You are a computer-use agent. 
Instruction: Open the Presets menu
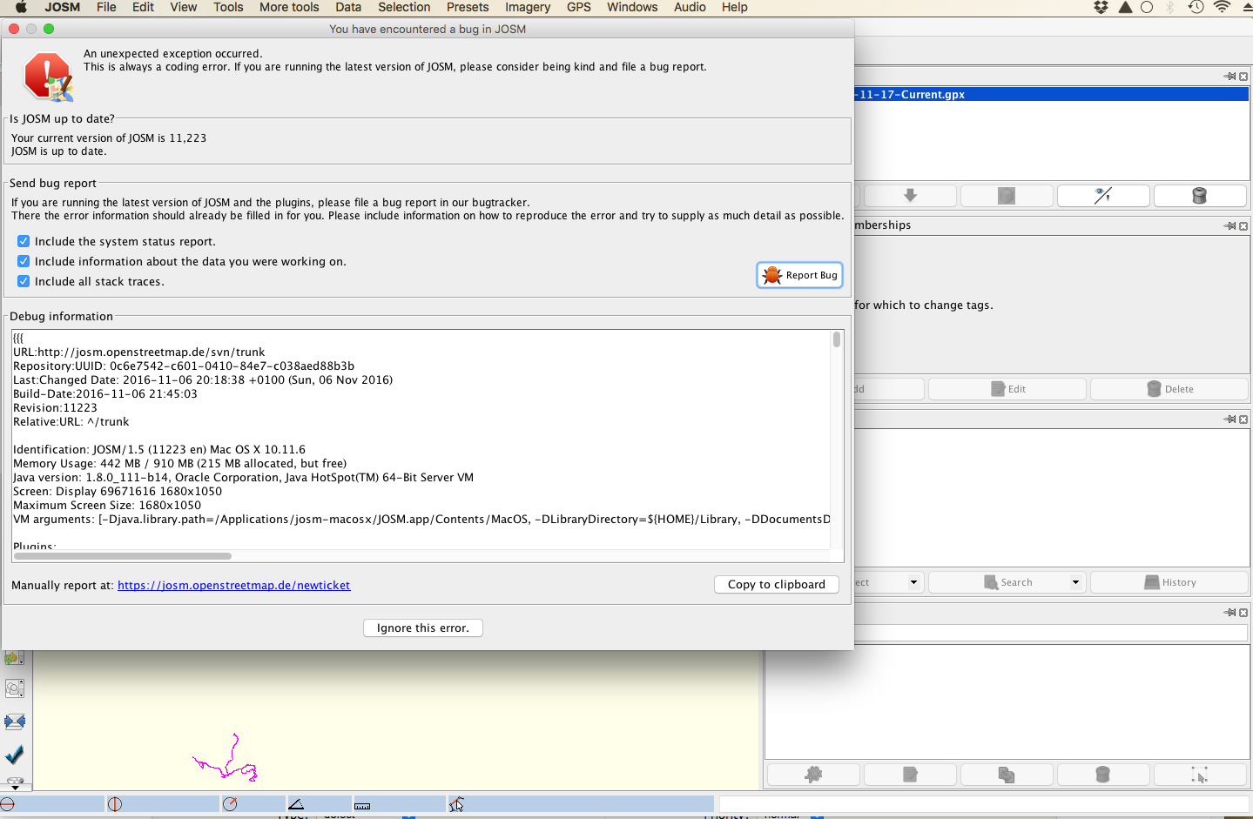coord(467,7)
